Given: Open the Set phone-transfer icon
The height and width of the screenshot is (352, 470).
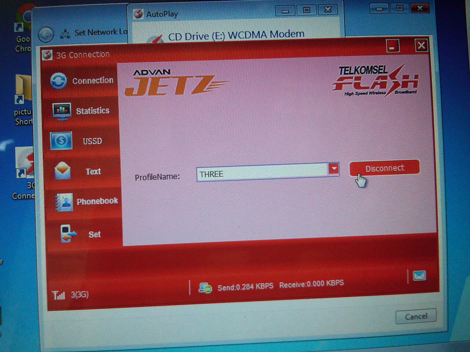Looking at the screenshot, I should point(68,234).
